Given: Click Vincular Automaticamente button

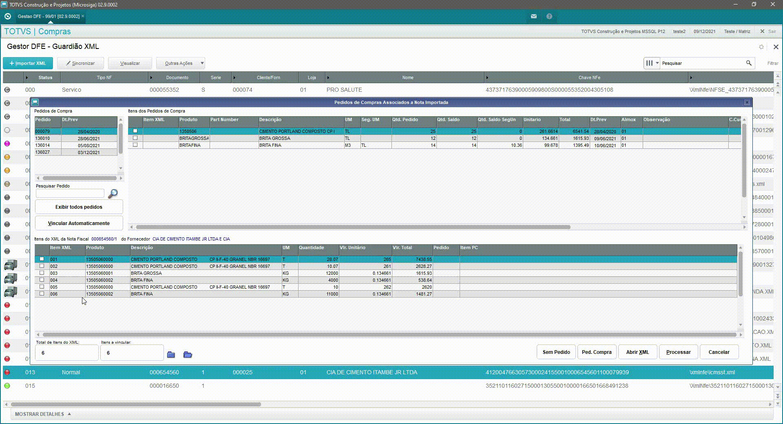Looking at the screenshot, I should click(79, 223).
